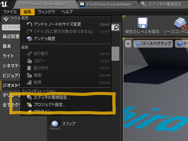This screenshot has width=188, height=141.
Task: Click the plugin plug icon
Action: coord(29,112)
